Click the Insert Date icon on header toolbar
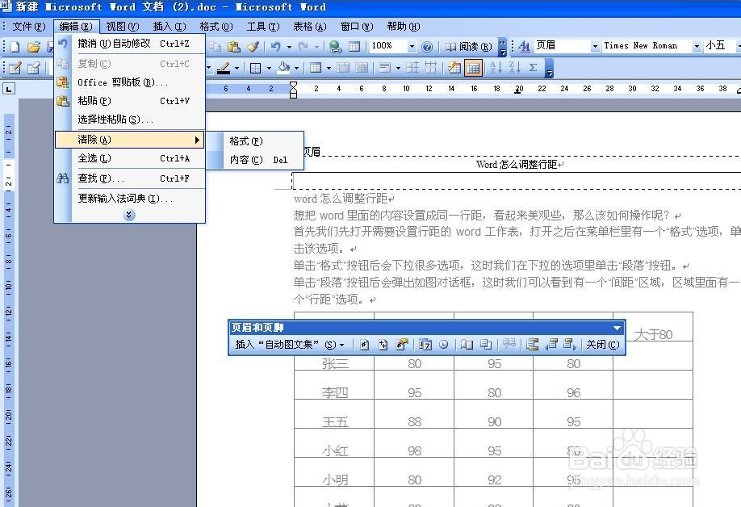The height and width of the screenshot is (507, 741). (424, 345)
